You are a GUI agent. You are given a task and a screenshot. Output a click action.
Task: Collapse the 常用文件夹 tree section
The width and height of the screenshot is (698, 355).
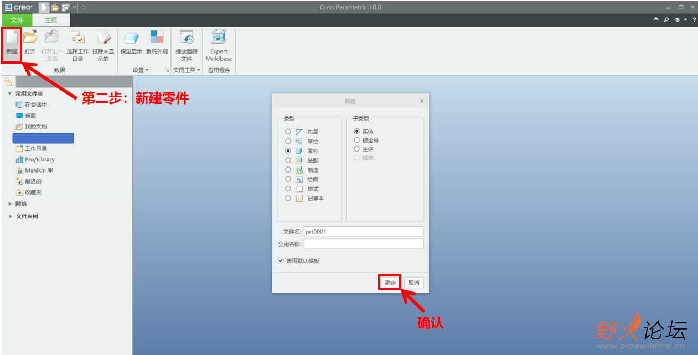pyautogui.click(x=9, y=94)
